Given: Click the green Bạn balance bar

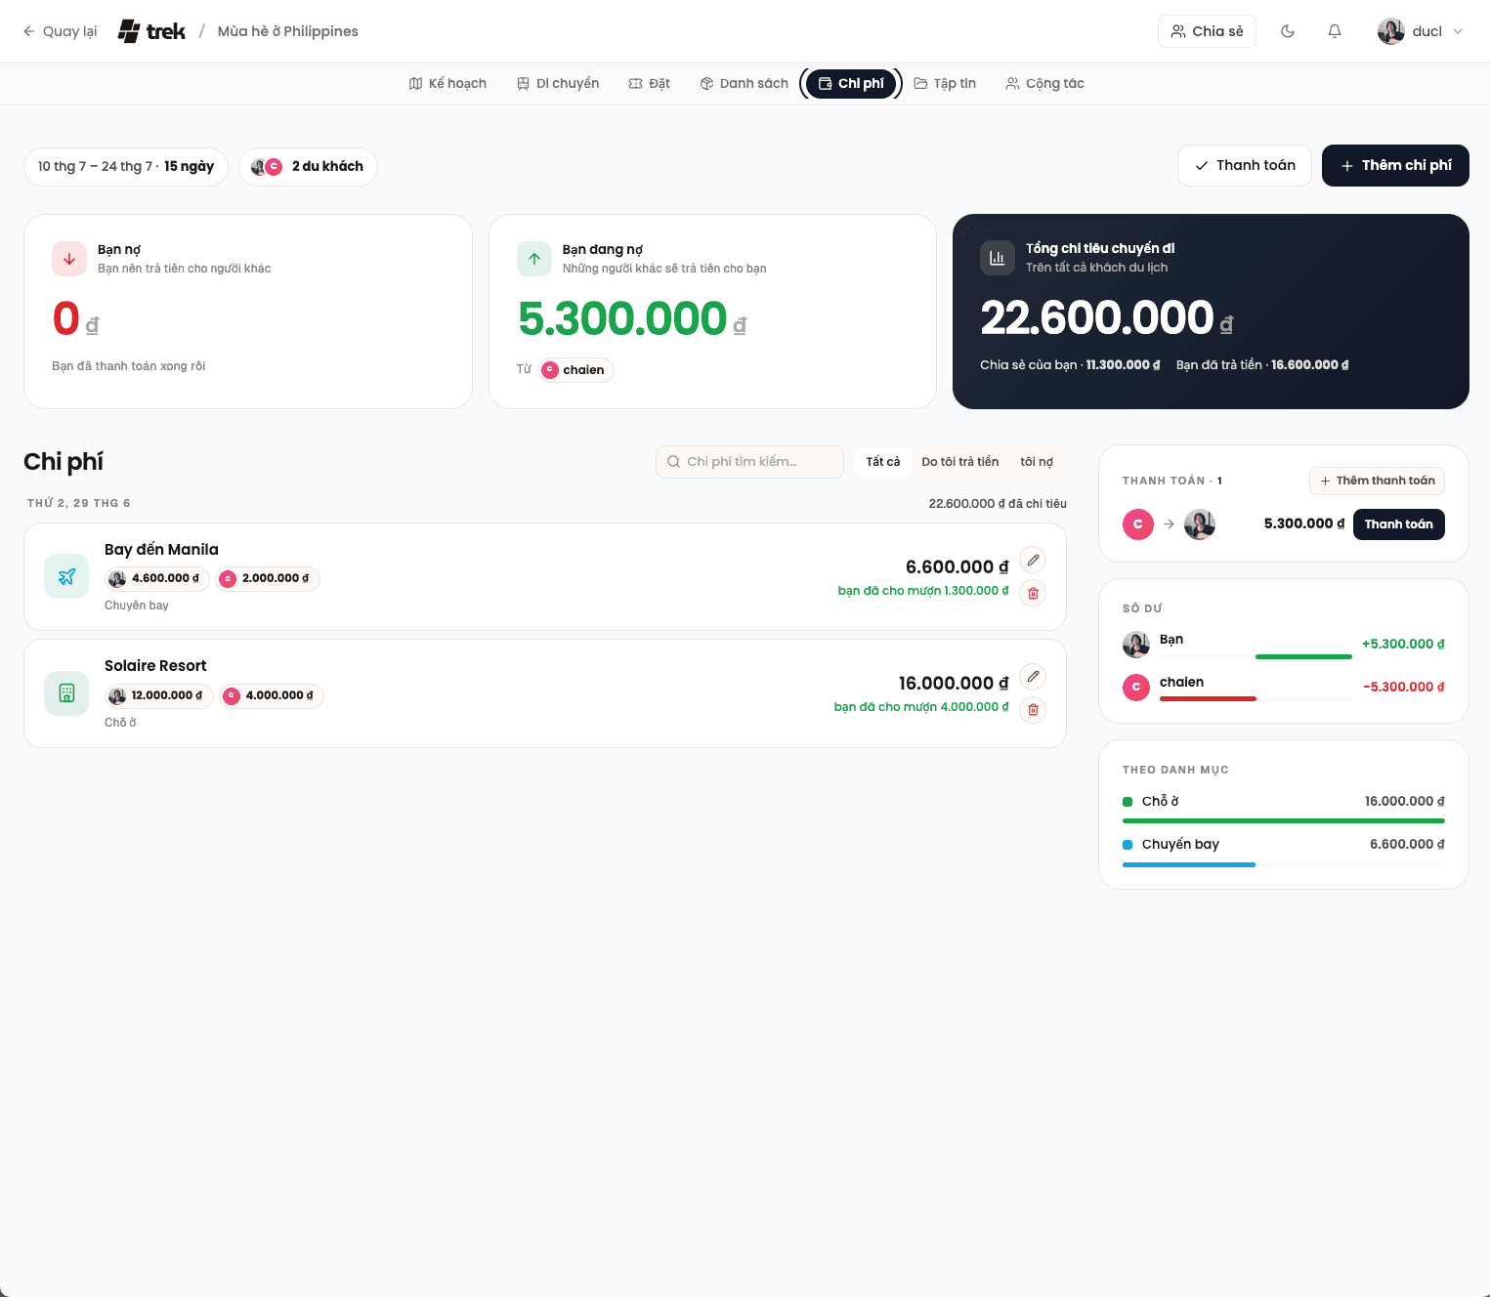Looking at the screenshot, I should [x=1303, y=657].
